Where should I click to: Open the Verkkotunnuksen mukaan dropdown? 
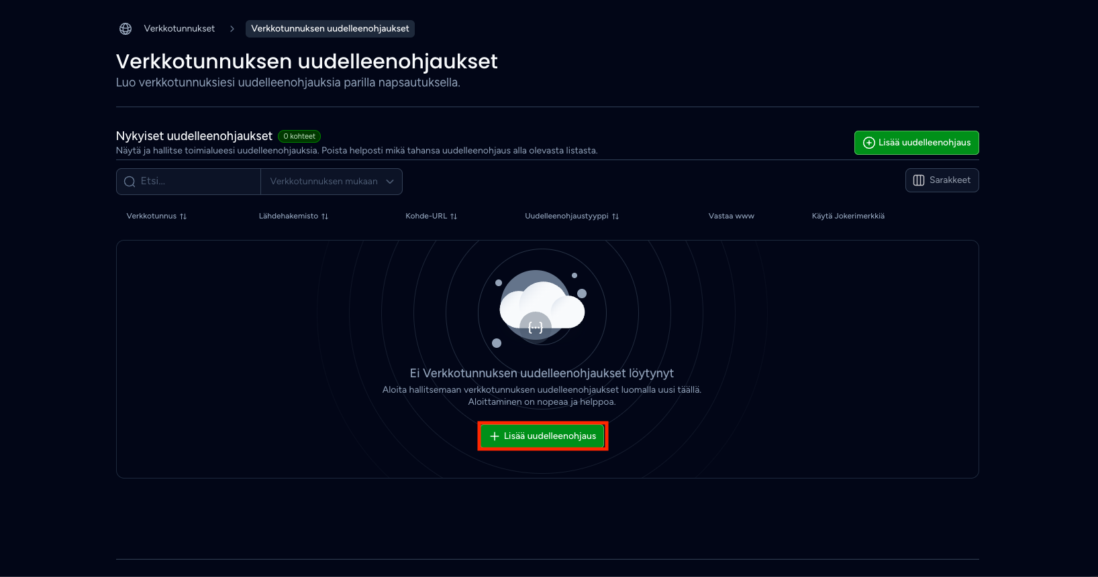tap(332, 182)
